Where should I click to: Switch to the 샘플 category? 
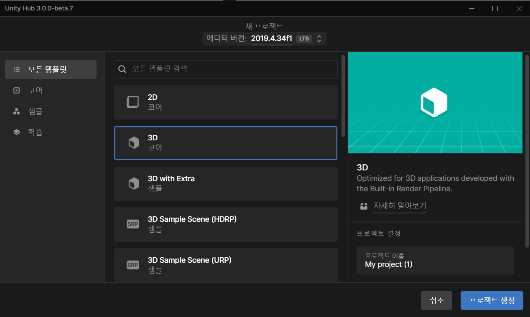tap(51, 111)
